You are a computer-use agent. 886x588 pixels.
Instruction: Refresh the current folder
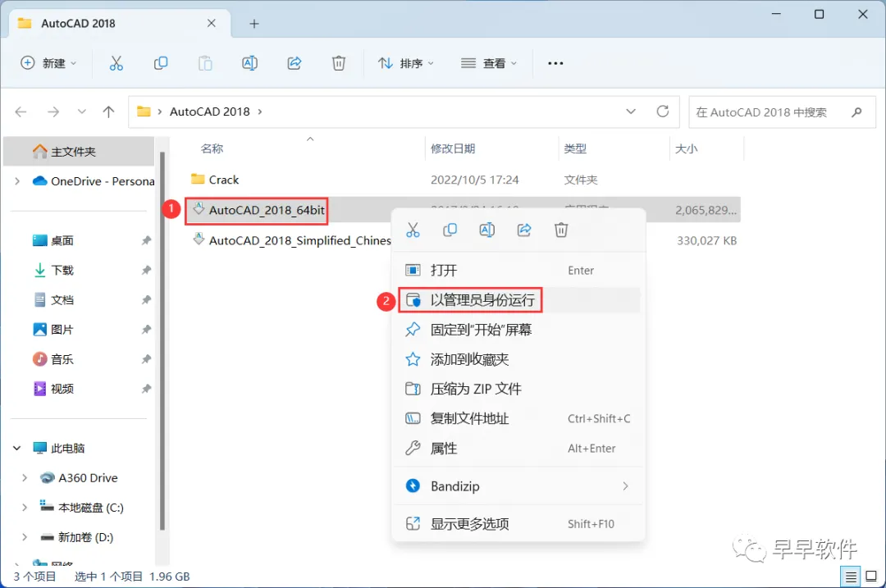click(x=663, y=112)
